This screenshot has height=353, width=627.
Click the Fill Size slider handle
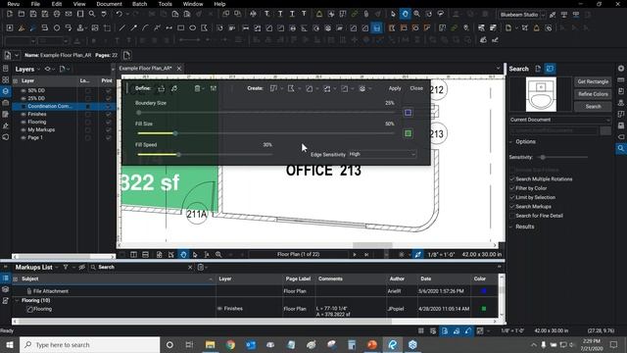coord(175,133)
